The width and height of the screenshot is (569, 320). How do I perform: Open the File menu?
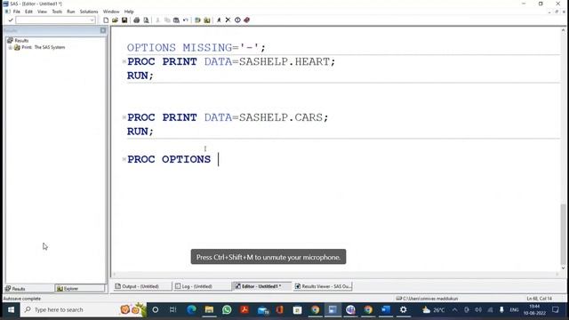pos(17,12)
